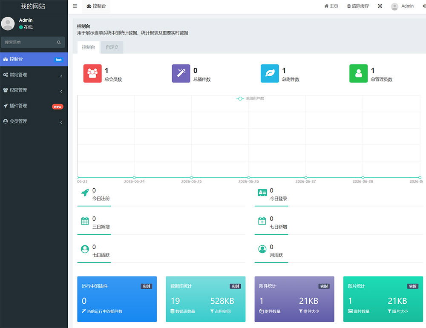Click the 主页 home link
Viewport: 426px width, 328px height.
[x=331, y=6]
